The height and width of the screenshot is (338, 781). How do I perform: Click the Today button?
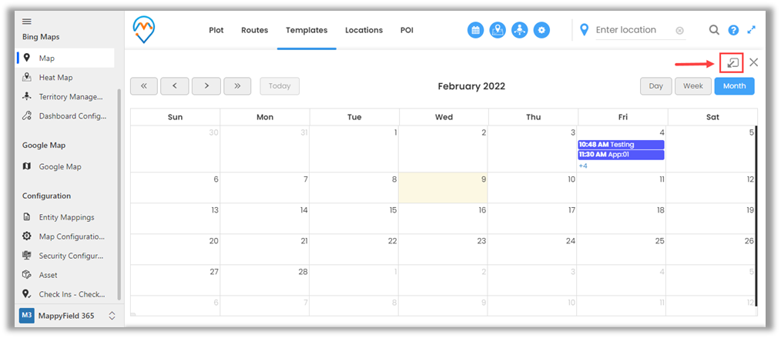280,86
